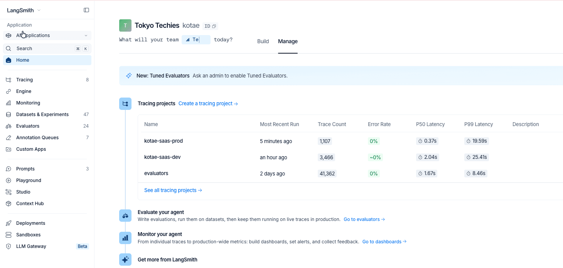Click the Evaluate your agent step icon
Screen dimensions: 563x268
tap(125, 216)
